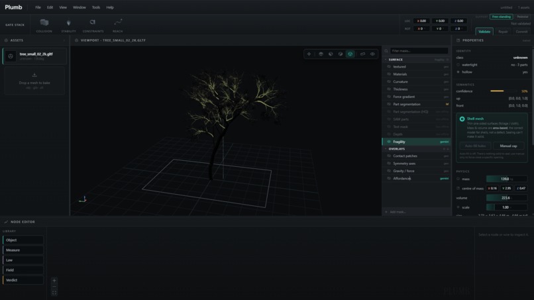
Task: Click the second viewport toolbar cube icon
Action: point(321,54)
